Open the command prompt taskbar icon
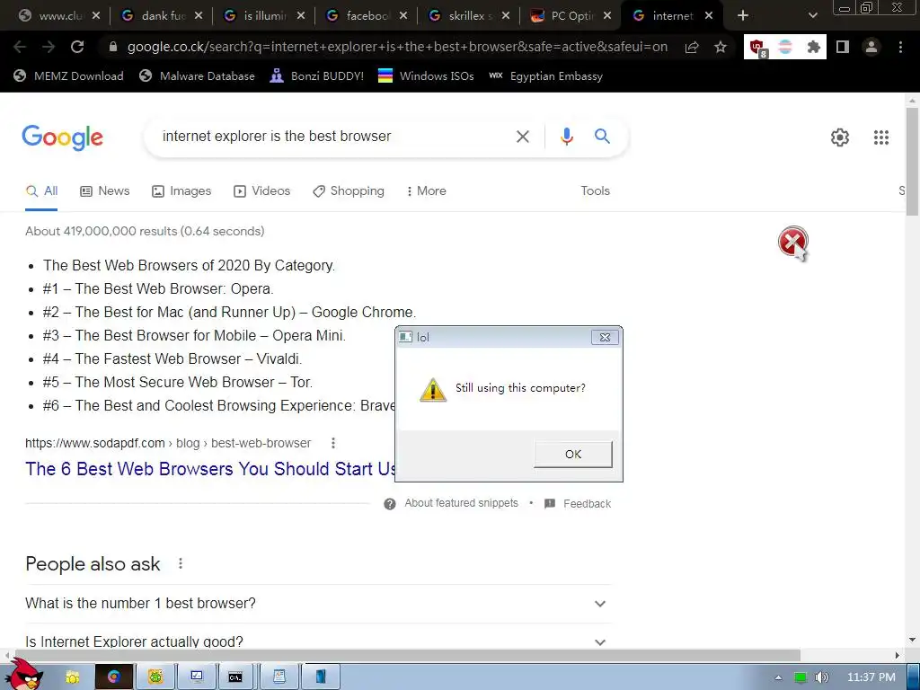Screen dimensions: 920x690 235,677
